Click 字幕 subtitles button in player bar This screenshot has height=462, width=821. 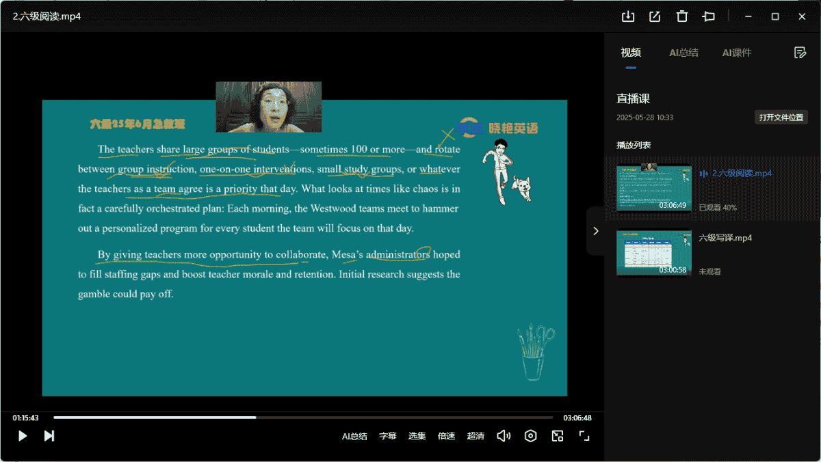(388, 436)
